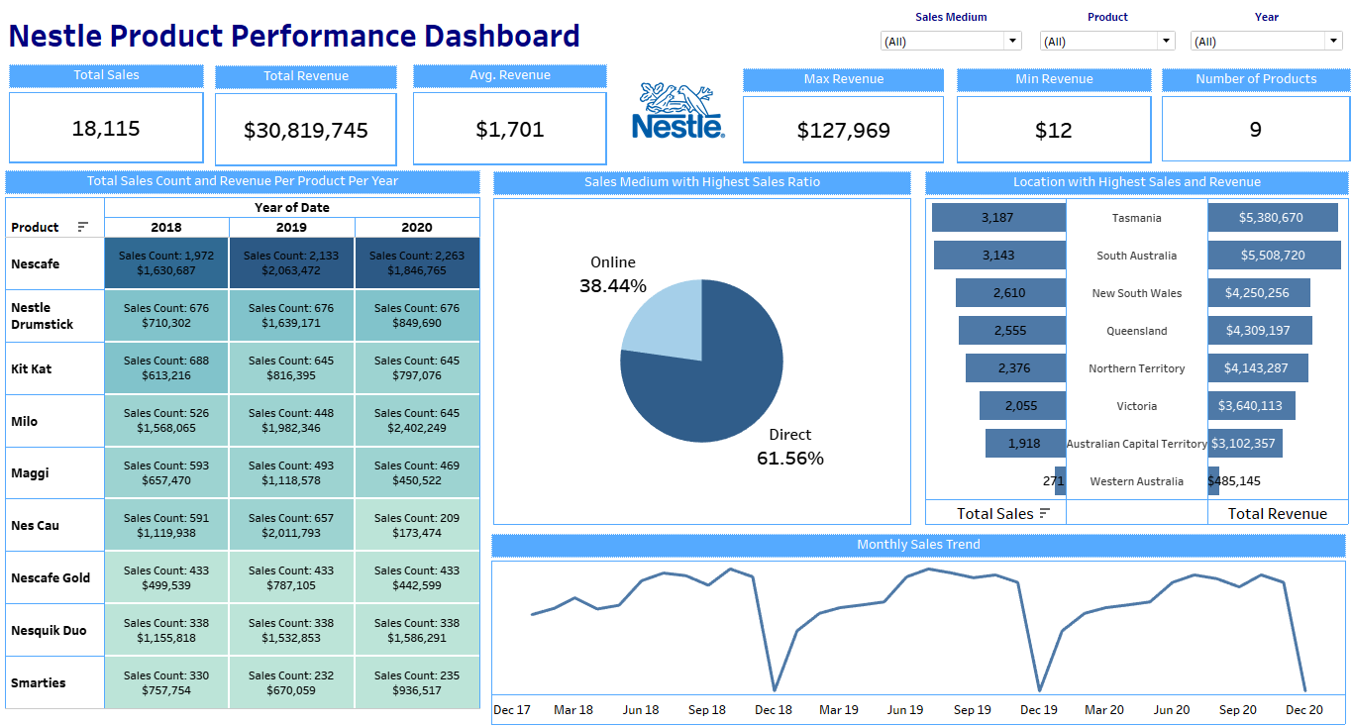This screenshot has height=726, width=1352.
Task: Click the Nestle logo image
Action: coord(677,111)
